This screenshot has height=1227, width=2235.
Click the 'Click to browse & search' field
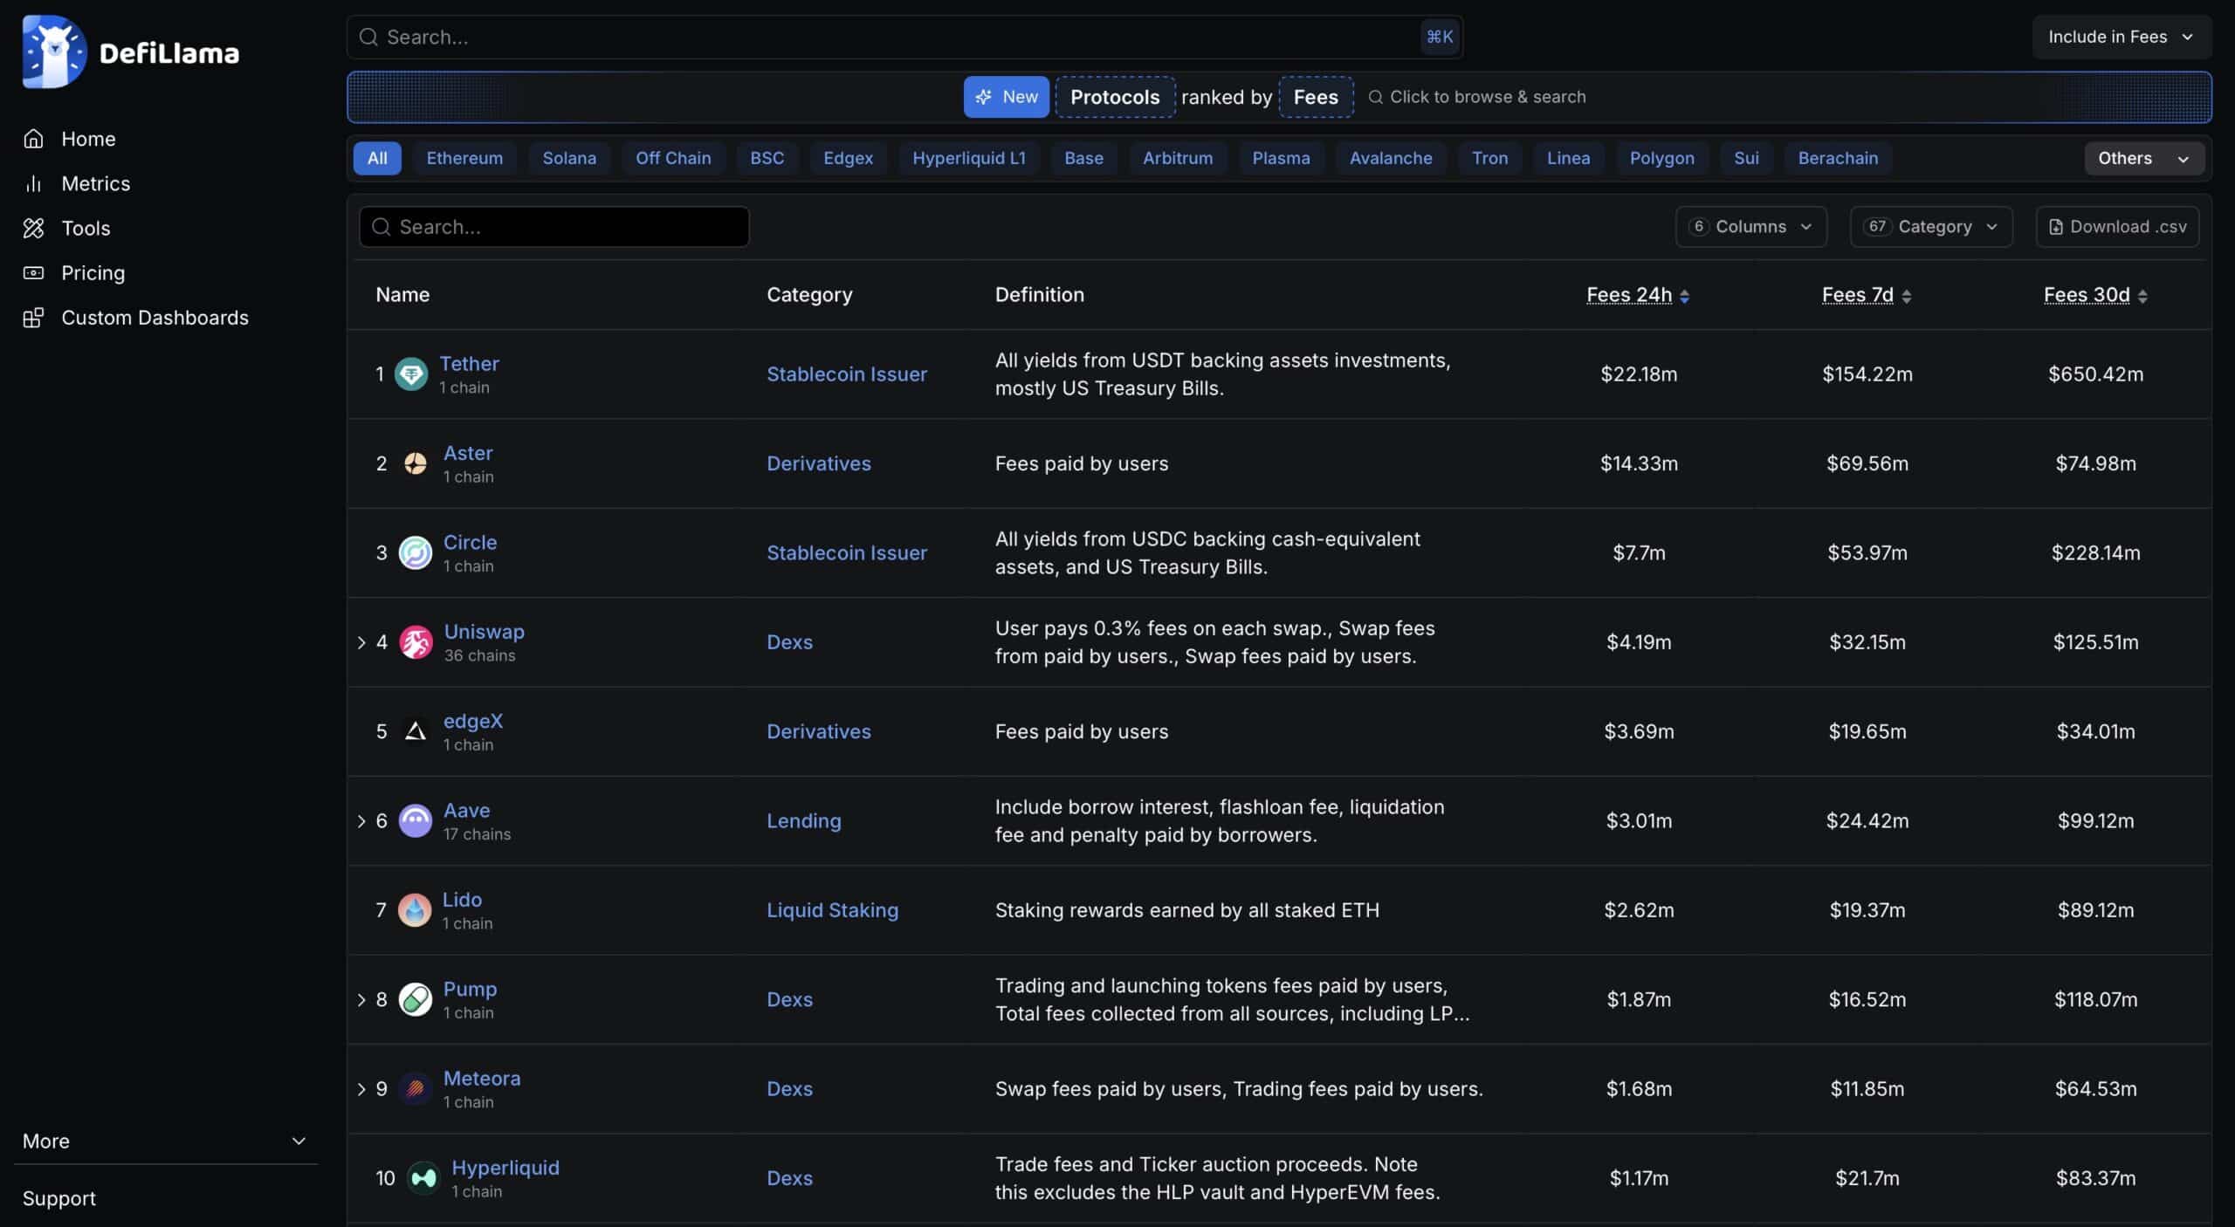pyautogui.click(x=1477, y=97)
